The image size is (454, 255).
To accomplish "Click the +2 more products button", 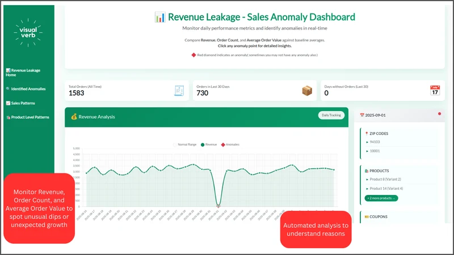I will (381, 198).
